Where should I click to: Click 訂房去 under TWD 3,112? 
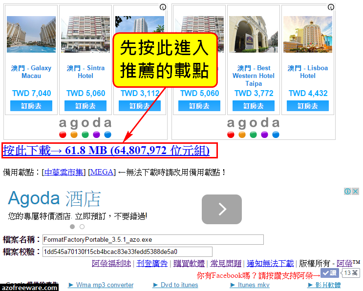pos(140,106)
